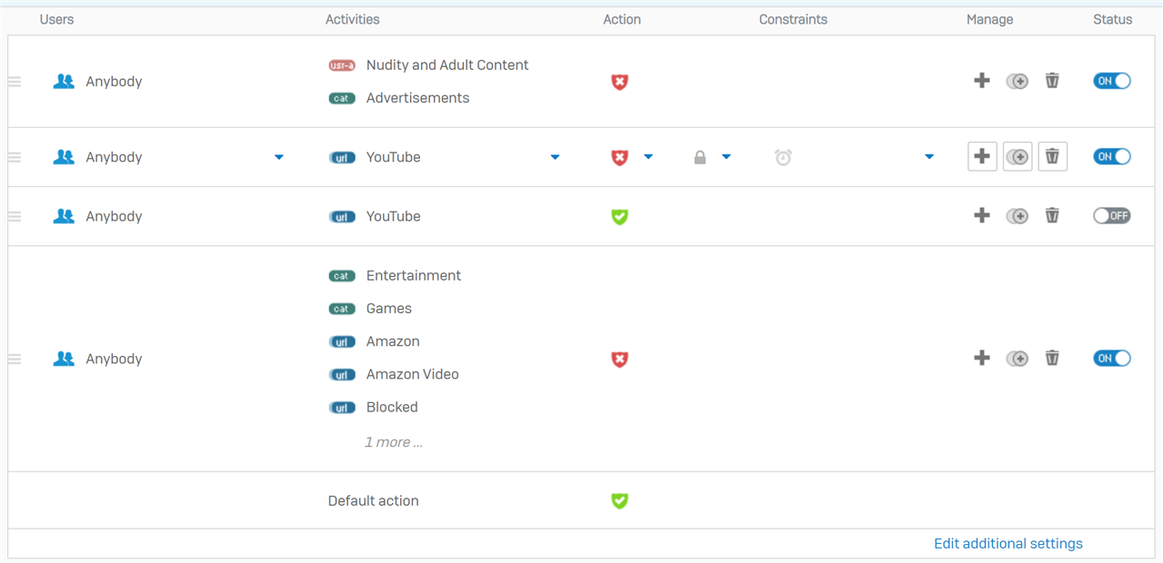Viewport: 1163px width, 563px height.
Task: Clone the Entertainment and Games rule
Action: [1017, 359]
